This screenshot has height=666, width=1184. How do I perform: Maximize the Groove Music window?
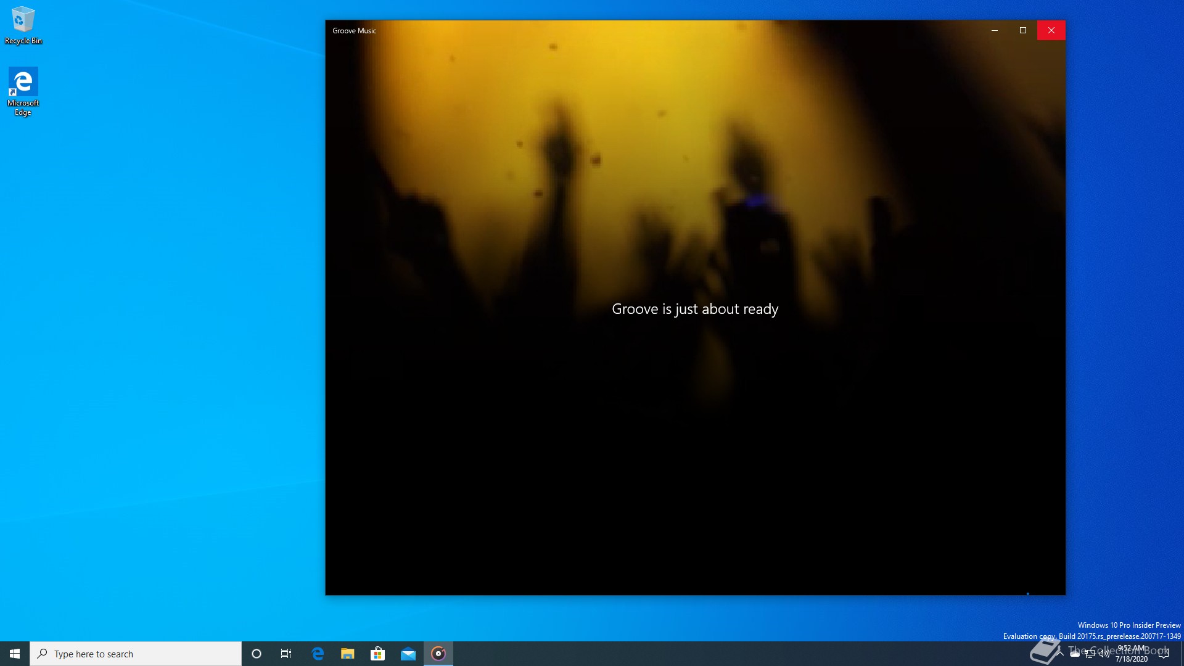coord(1023,30)
